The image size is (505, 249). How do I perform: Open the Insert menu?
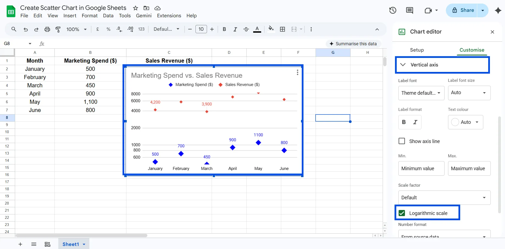pos(70,16)
